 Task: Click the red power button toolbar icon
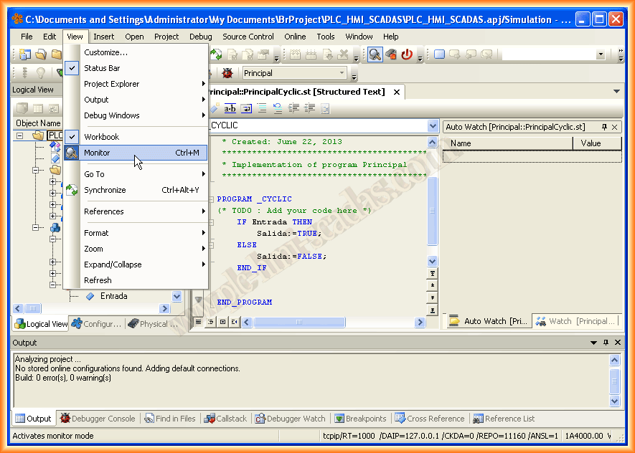click(x=407, y=54)
